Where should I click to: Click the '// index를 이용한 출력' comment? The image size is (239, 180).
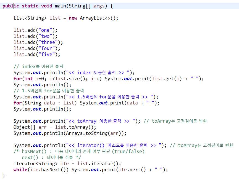tap(38, 66)
